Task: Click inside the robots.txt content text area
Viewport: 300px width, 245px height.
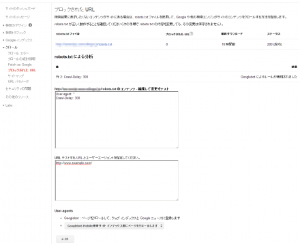Action: point(117,120)
